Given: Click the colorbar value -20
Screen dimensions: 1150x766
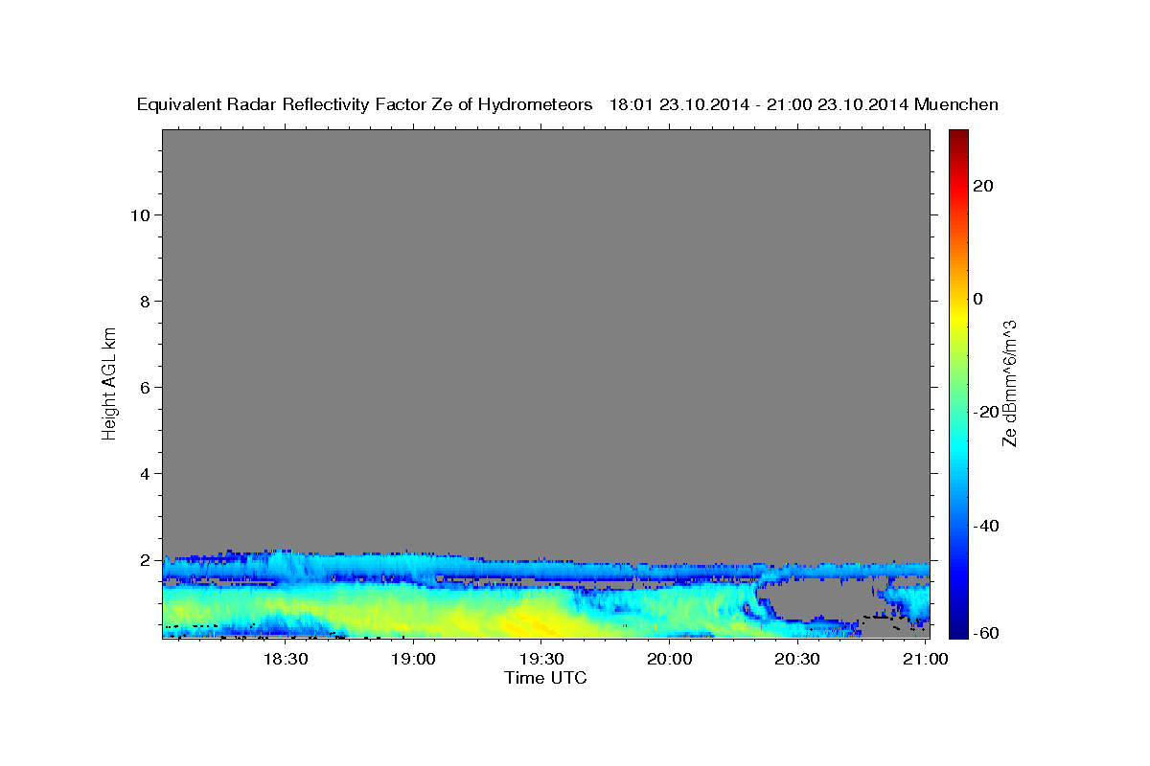Looking at the screenshot, I should coord(987,412).
